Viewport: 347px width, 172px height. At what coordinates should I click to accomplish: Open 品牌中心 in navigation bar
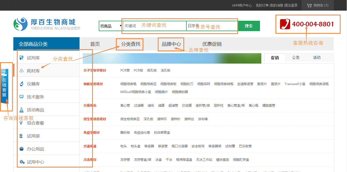click(171, 44)
